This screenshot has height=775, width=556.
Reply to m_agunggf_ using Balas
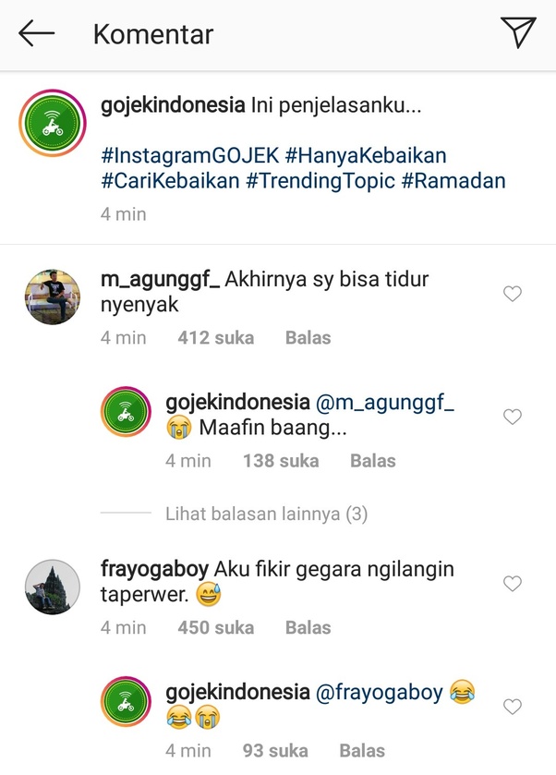click(x=308, y=337)
